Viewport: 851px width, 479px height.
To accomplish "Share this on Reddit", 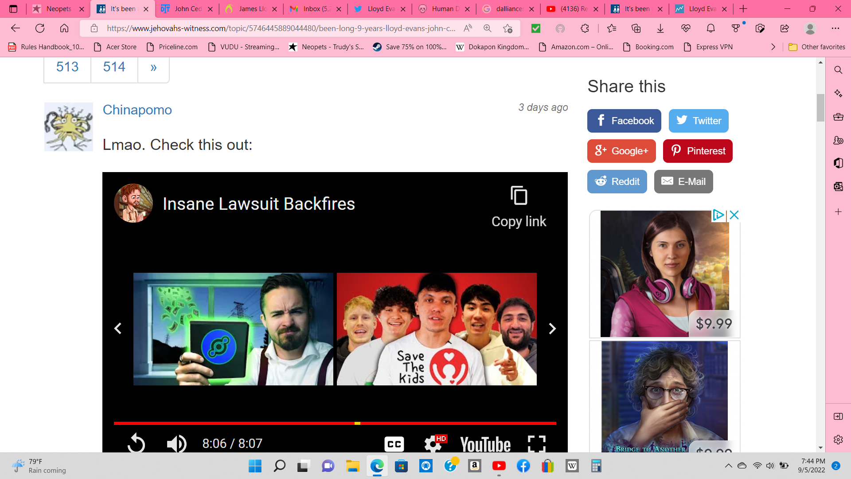I will [x=617, y=182].
